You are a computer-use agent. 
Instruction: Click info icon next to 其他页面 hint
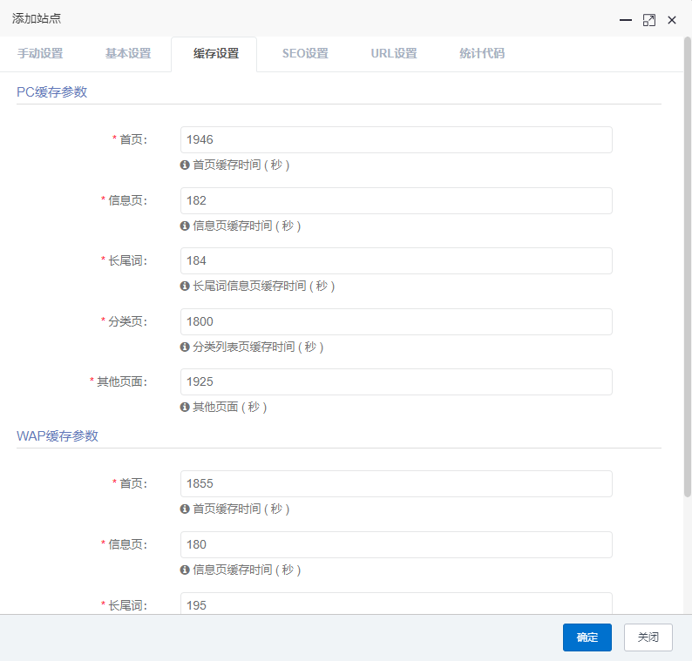click(185, 407)
